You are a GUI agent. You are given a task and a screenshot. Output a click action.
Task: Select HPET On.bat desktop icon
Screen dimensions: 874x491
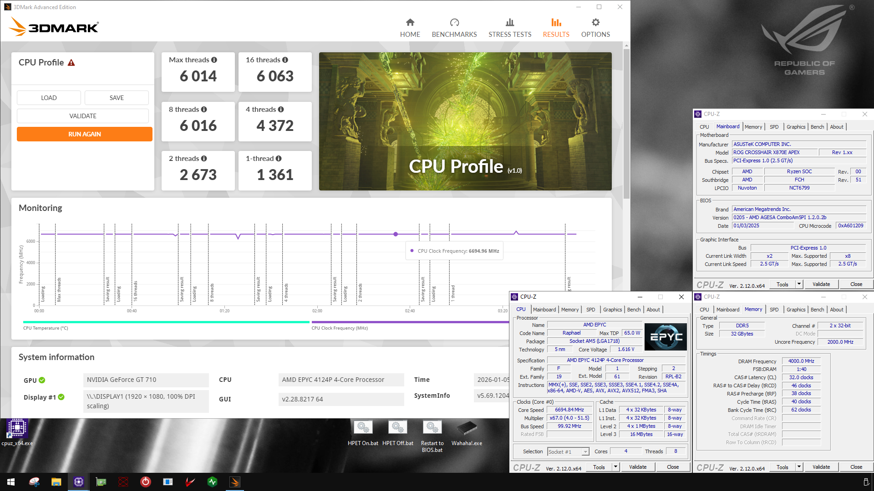[x=363, y=432]
